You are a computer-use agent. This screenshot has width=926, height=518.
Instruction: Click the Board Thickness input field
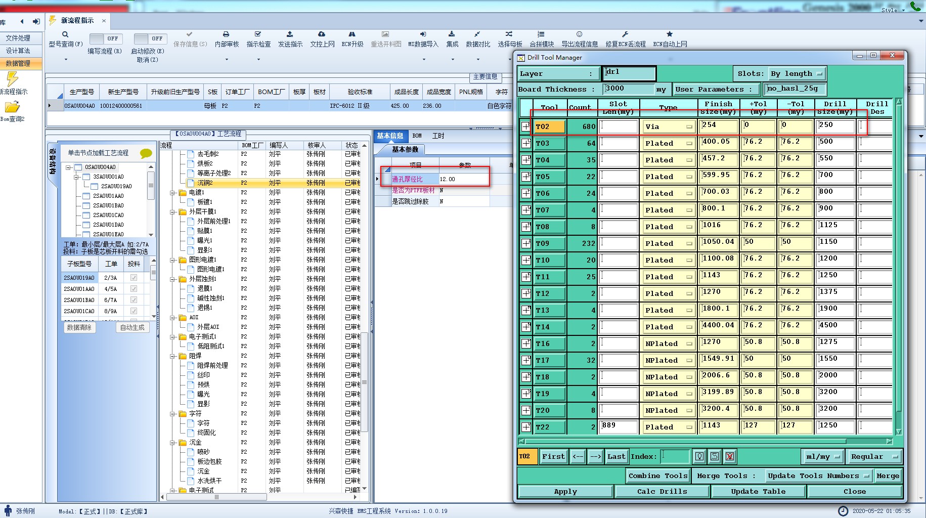628,89
